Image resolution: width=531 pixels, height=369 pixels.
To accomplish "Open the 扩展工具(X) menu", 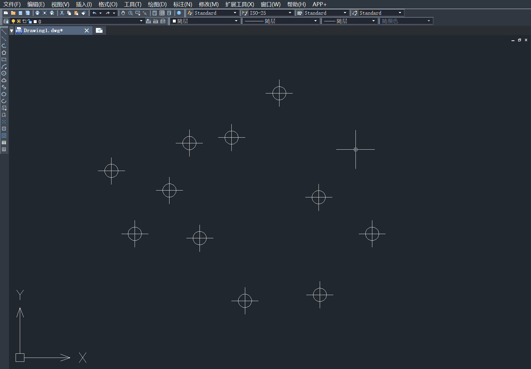I will click(240, 5).
